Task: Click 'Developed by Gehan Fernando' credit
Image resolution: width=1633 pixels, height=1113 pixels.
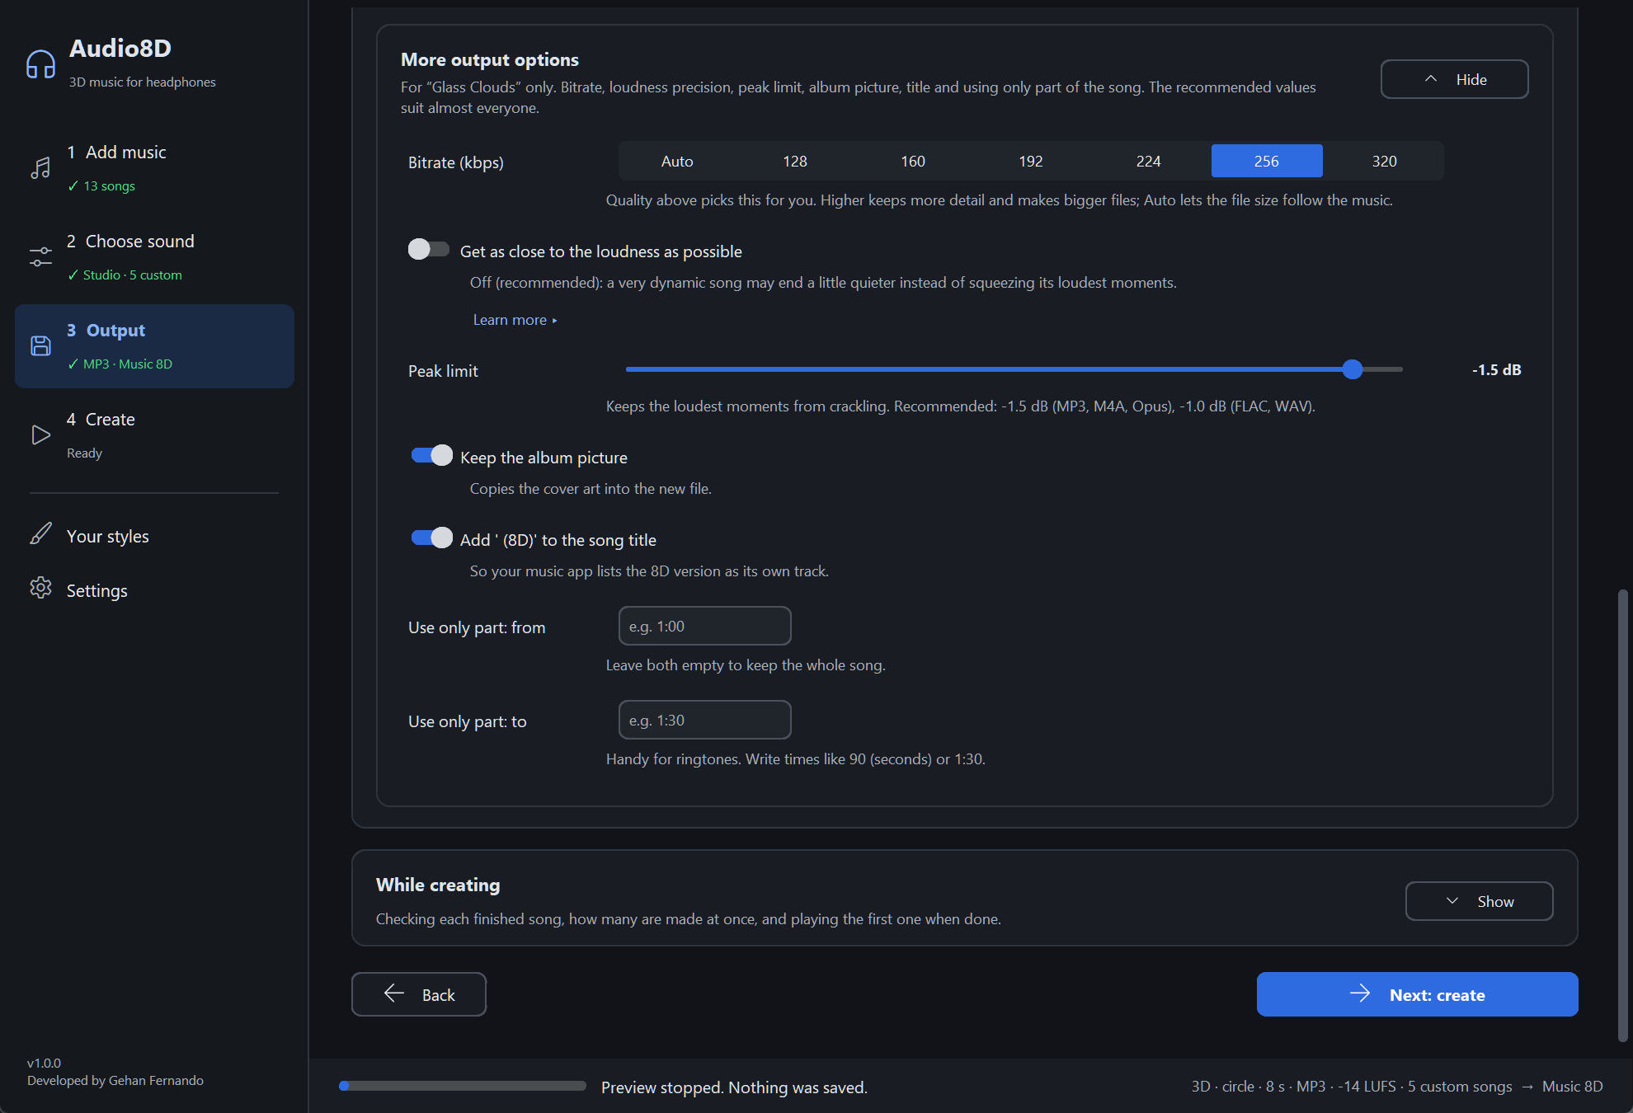Action: (x=115, y=1081)
